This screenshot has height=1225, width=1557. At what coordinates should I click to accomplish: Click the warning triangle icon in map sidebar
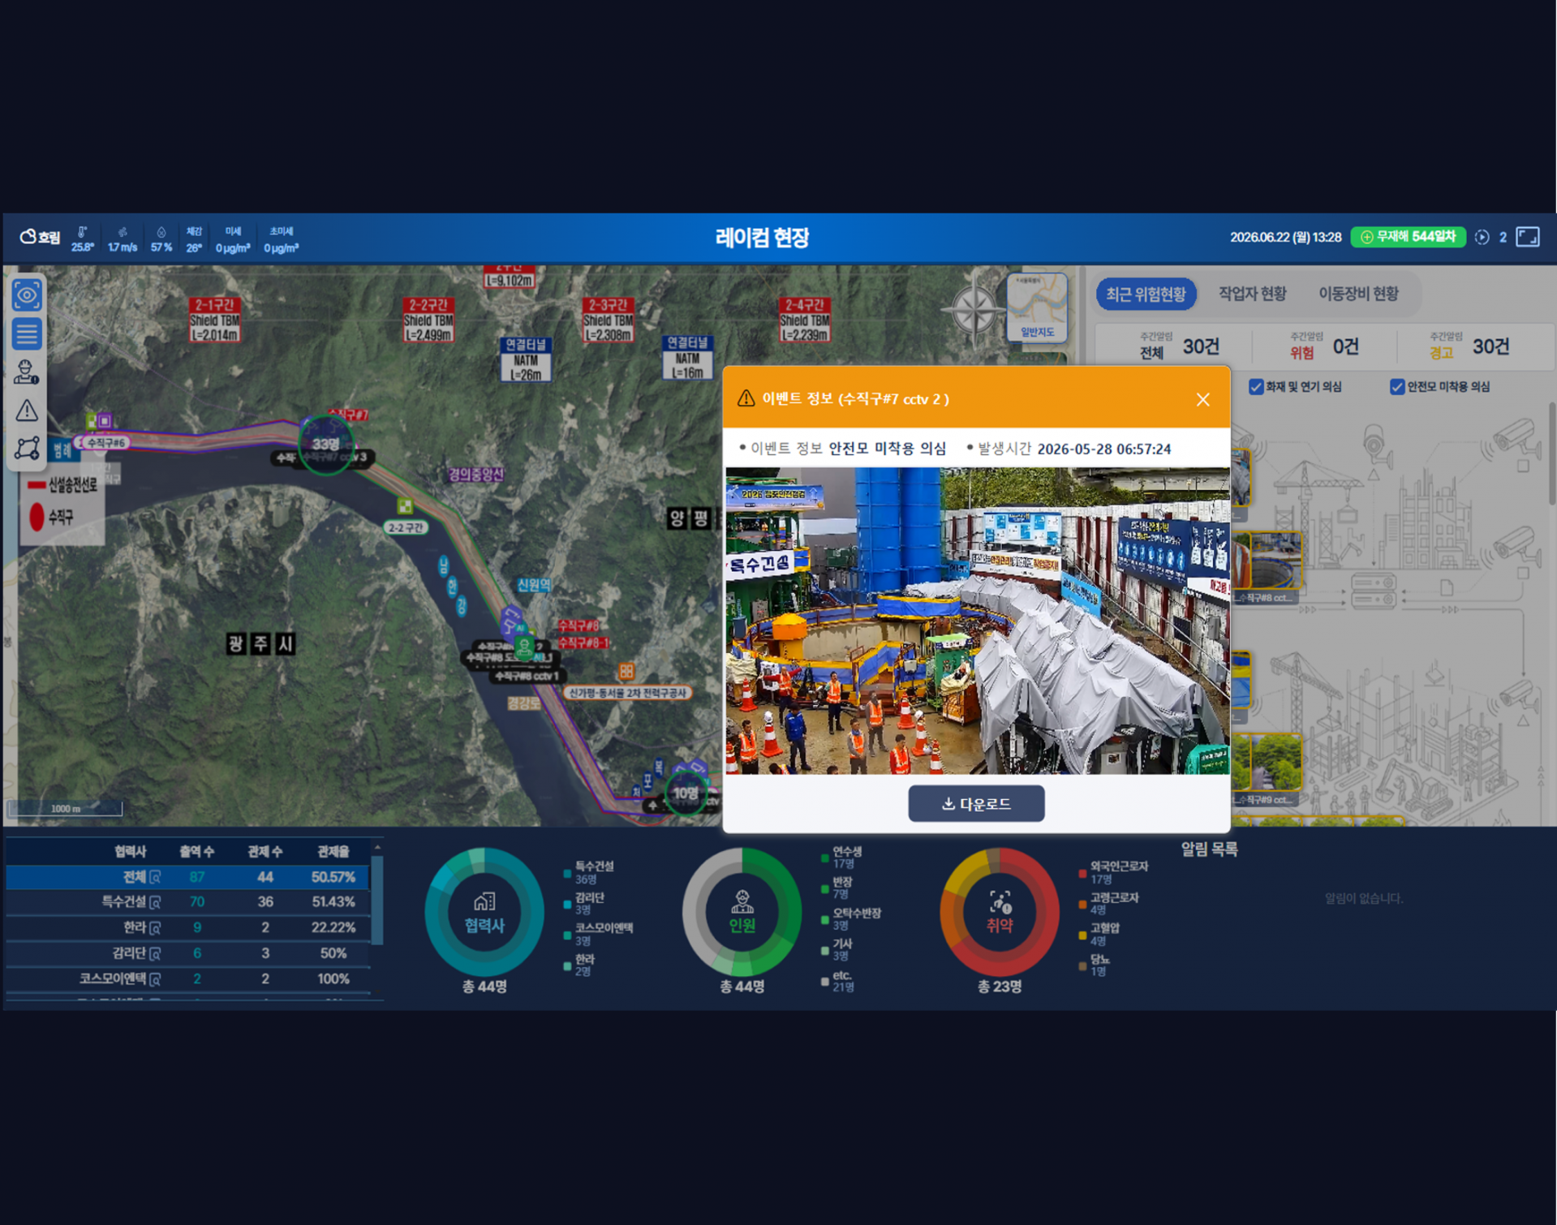[x=27, y=410]
